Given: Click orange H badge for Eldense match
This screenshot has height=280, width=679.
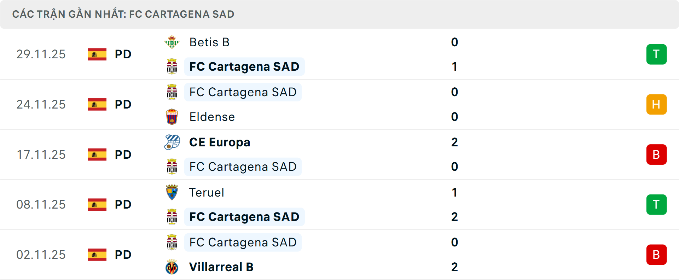Looking at the screenshot, I should pyautogui.click(x=656, y=104).
